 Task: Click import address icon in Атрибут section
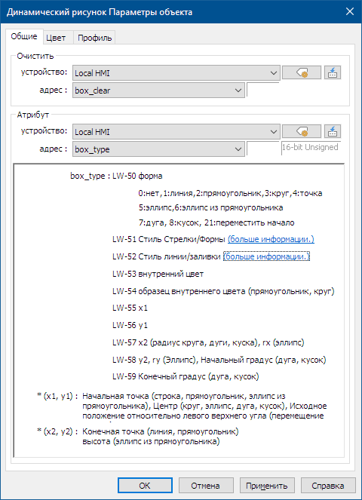click(x=333, y=131)
